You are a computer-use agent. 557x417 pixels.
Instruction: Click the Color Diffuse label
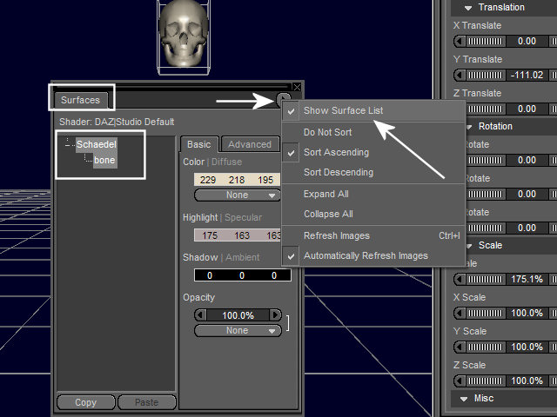click(212, 162)
